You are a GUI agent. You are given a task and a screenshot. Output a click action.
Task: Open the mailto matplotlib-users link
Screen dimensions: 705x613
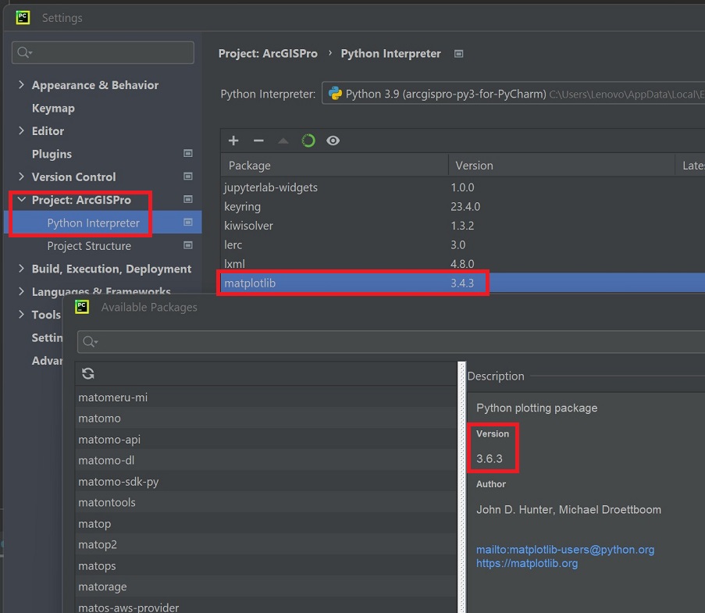pyautogui.click(x=565, y=550)
